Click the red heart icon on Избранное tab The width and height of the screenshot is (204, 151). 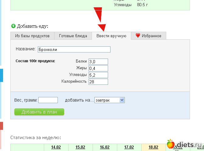pyautogui.click(x=138, y=36)
